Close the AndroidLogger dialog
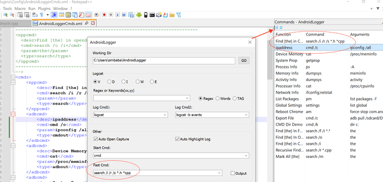 [249, 42]
